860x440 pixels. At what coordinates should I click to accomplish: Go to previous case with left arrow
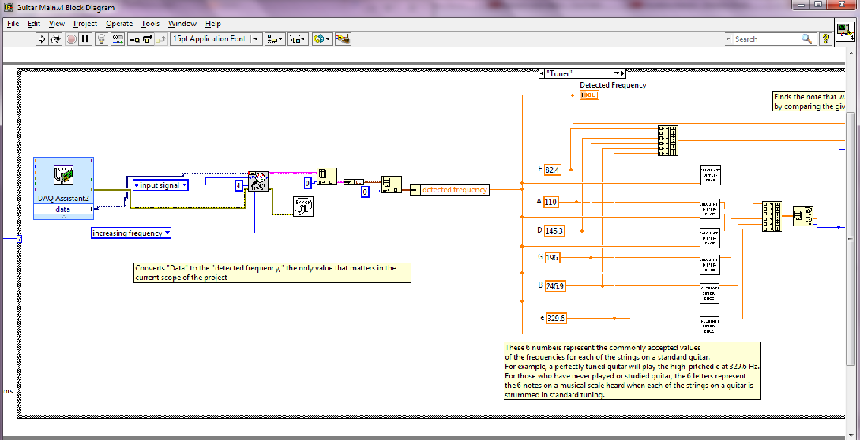coord(542,73)
